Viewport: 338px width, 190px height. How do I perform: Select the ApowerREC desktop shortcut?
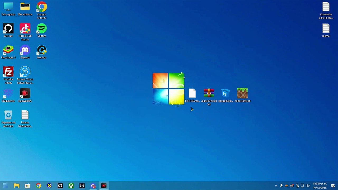(x=25, y=95)
